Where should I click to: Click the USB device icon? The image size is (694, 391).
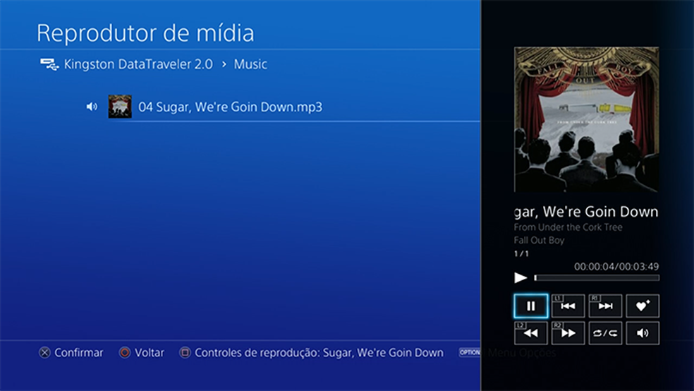point(49,65)
